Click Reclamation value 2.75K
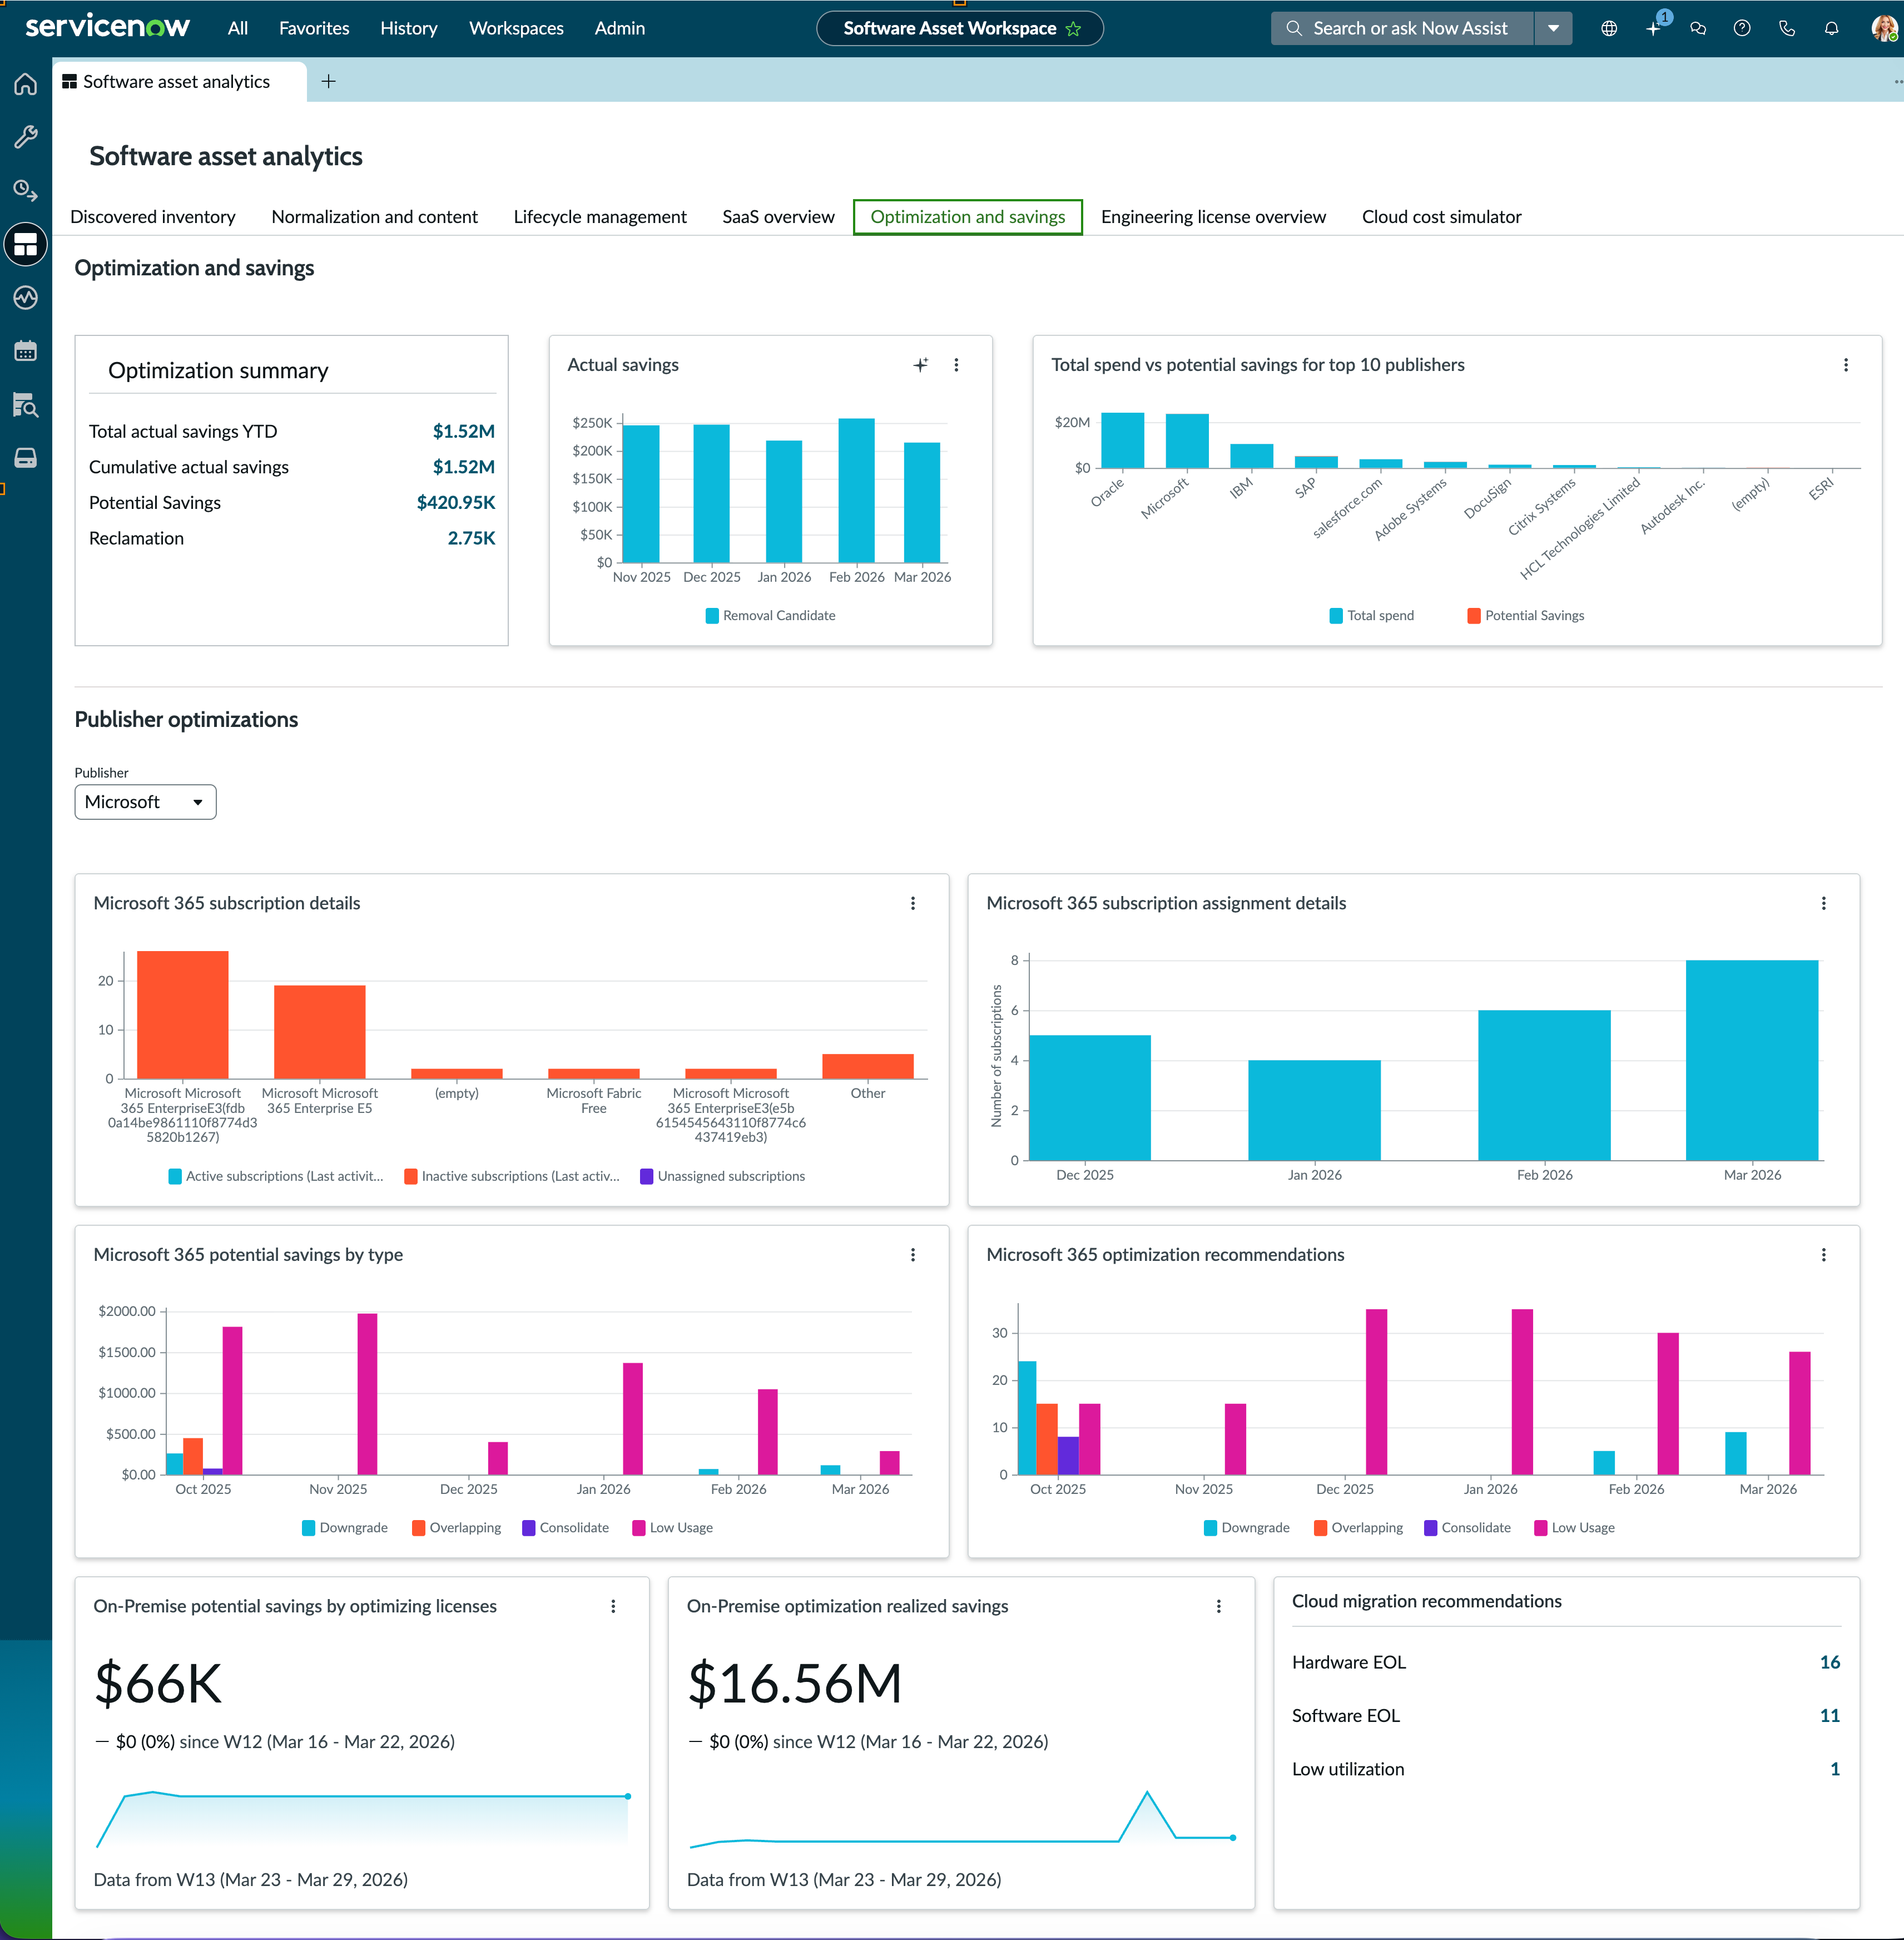This screenshot has height=1940, width=1904. (471, 538)
